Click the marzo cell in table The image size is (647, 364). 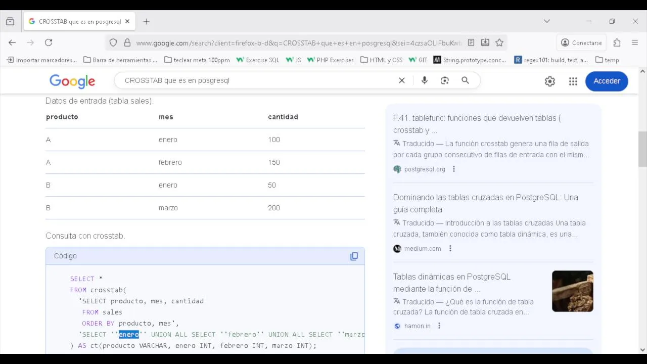pyautogui.click(x=168, y=208)
